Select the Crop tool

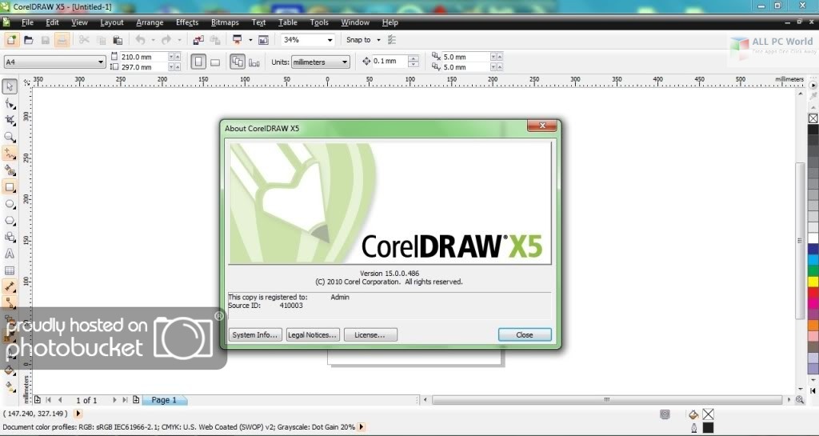(x=10, y=120)
